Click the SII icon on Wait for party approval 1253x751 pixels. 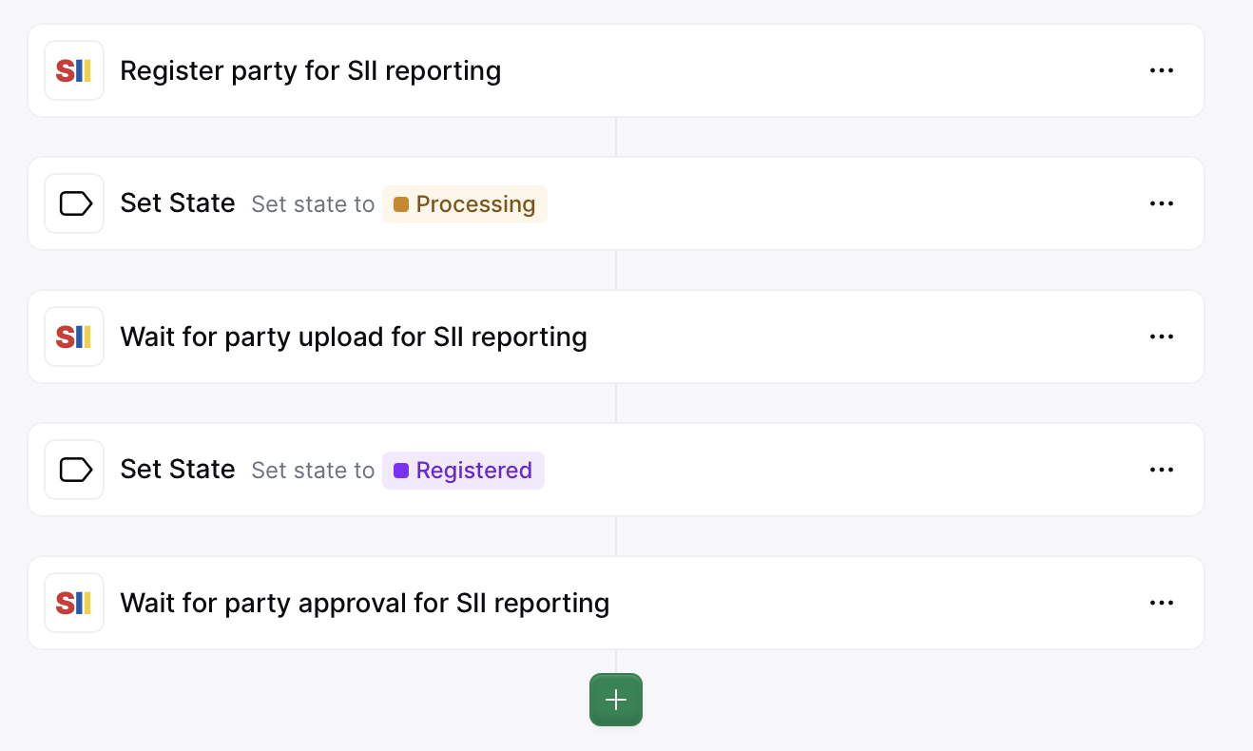pyautogui.click(x=73, y=602)
